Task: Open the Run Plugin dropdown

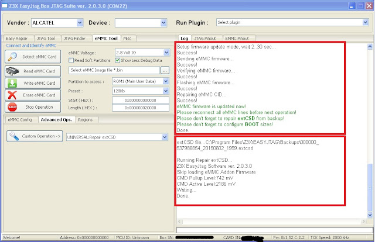Action: 365,22
